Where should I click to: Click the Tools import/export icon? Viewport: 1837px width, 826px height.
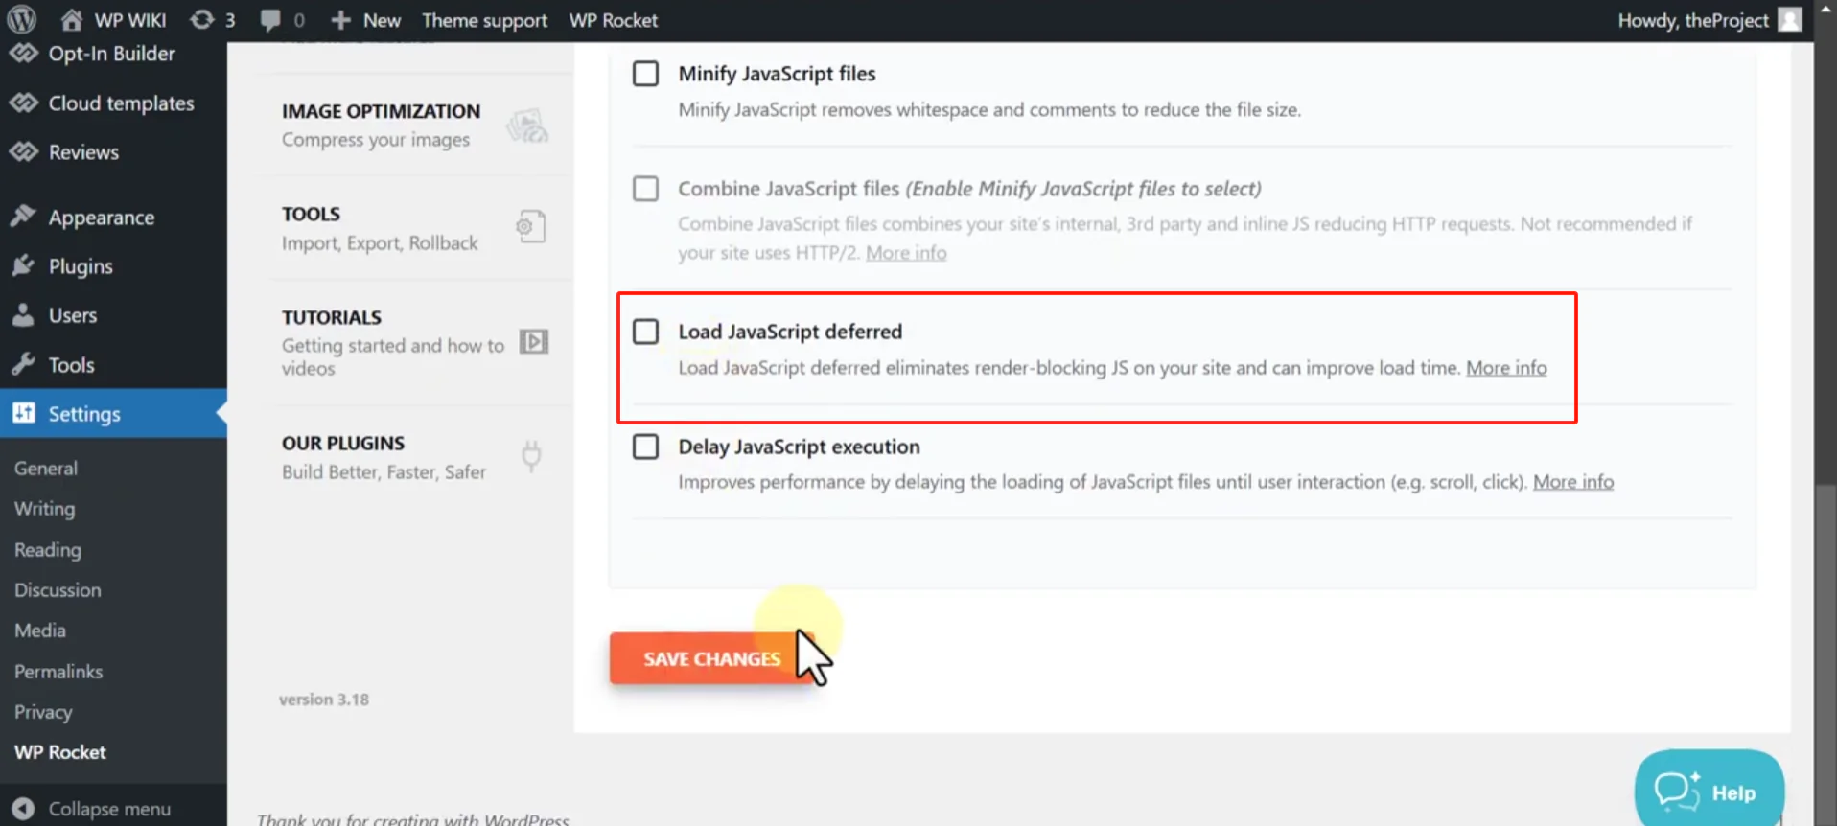pos(530,227)
